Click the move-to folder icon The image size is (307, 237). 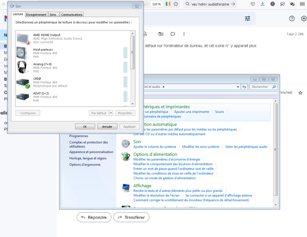(161, 34)
